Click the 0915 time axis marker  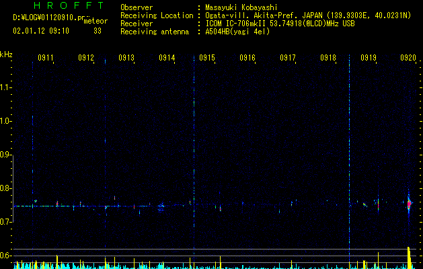click(207, 58)
